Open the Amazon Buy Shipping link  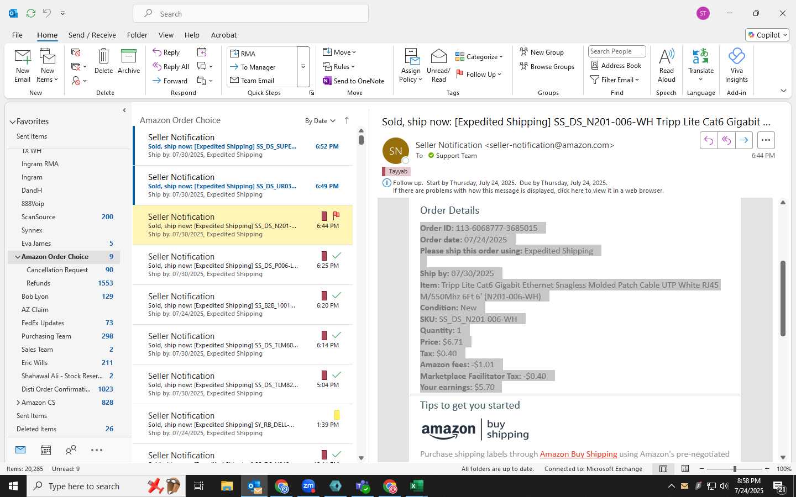click(x=578, y=454)
